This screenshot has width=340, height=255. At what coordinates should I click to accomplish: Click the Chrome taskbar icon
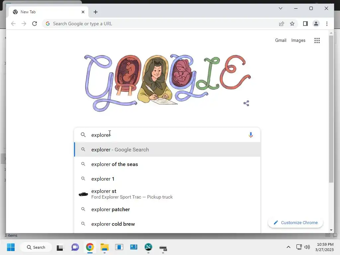(x=90, y=247)
